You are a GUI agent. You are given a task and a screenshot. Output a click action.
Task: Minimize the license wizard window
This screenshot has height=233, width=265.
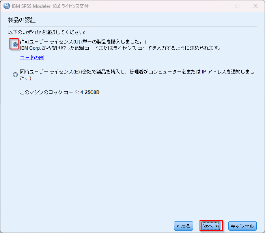pyautogui.click(x=220, y=6)
